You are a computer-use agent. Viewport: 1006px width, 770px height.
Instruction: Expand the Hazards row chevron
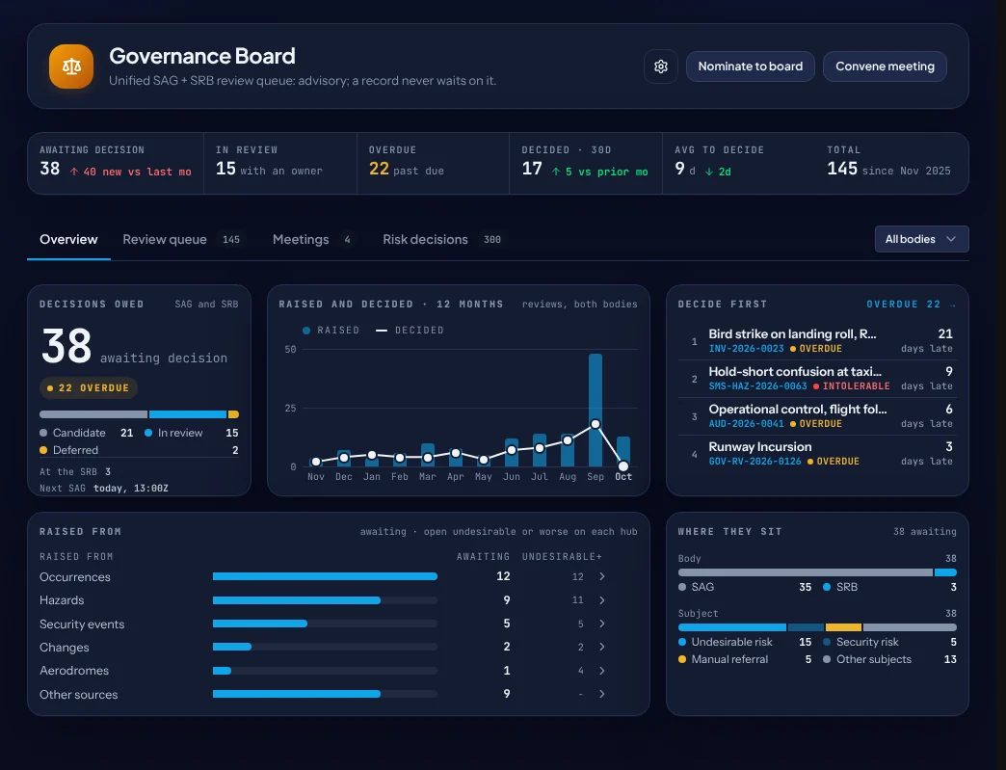pos(602,600)
